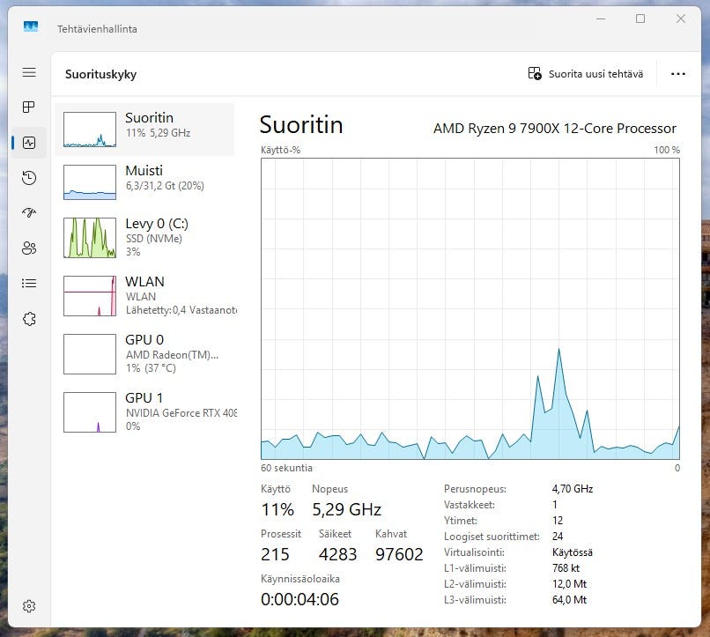This screenshot has height=637, width=710.
Task: Click the Suorituskyky page heading
Action: click(100, 74)
